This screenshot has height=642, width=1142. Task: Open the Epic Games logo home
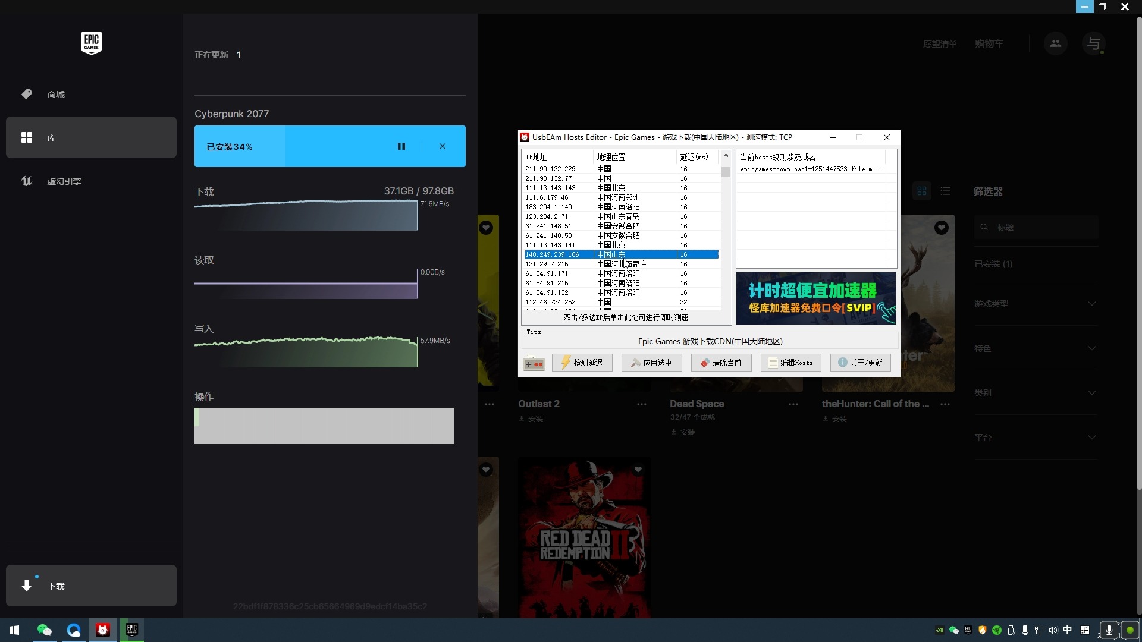(91, 43)
